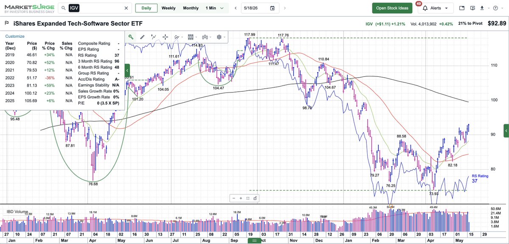Expand the help menu chevron
The width and height of the screenshot is (509, 244).
click(x=501, y=8)
